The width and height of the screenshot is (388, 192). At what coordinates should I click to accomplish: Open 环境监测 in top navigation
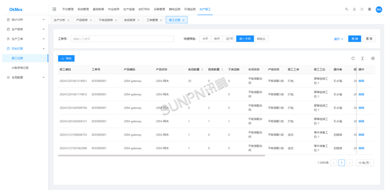coord(190,9)
